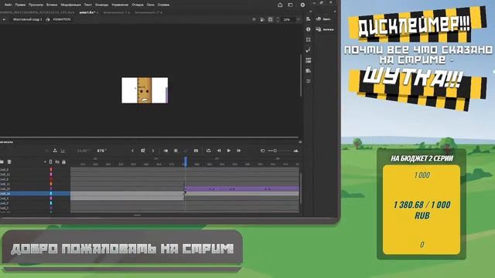Screen dimensions: 495x278
Task: Toggle onion skin in timeline
Action: [166, 151]
